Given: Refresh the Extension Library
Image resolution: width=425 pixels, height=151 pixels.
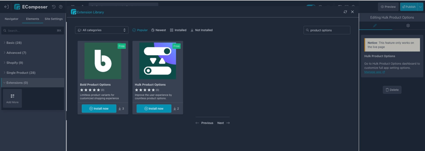Looking at the screenshot, I should click(345, 12).
